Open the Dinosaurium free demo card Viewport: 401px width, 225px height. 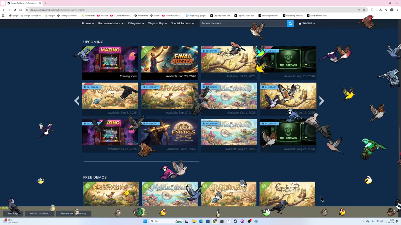coord(111,194)
